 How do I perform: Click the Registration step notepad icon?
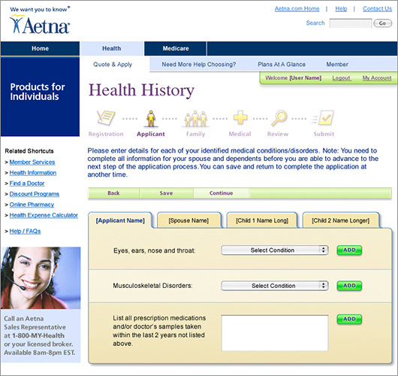106,118
